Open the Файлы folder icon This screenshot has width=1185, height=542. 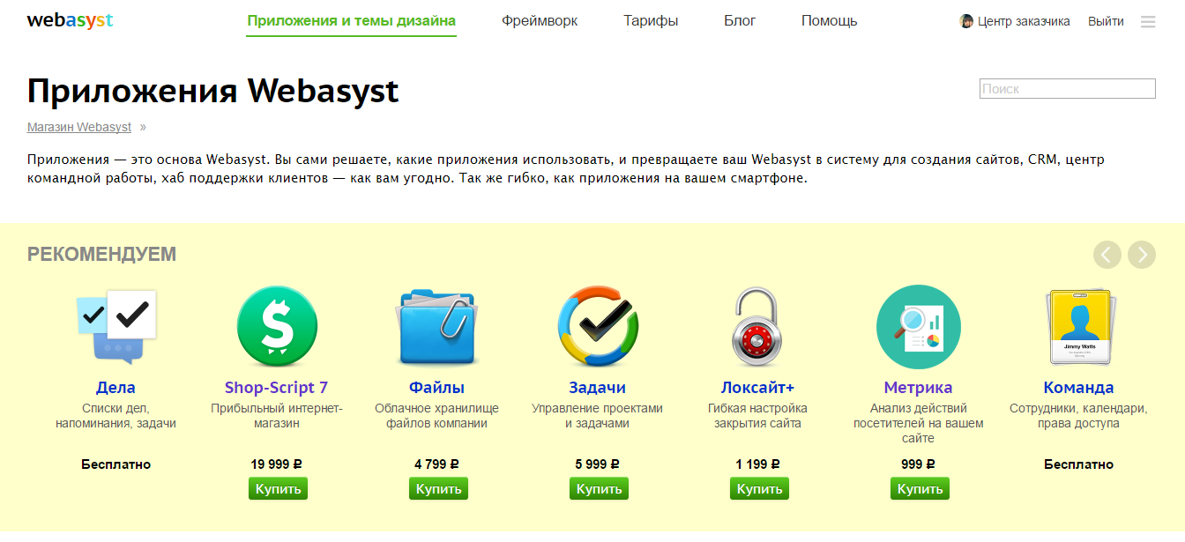[x=436, y=327]
